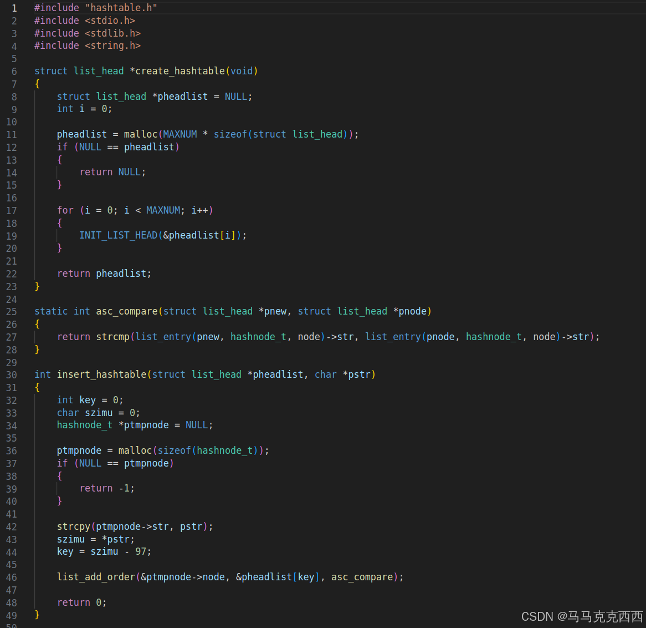Click <stdlib.h> in the line 3 include

(x=113, y=33)
